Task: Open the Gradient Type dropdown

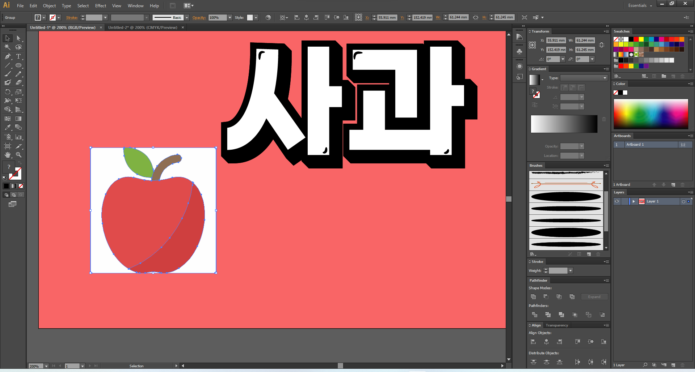Action: 605,78
